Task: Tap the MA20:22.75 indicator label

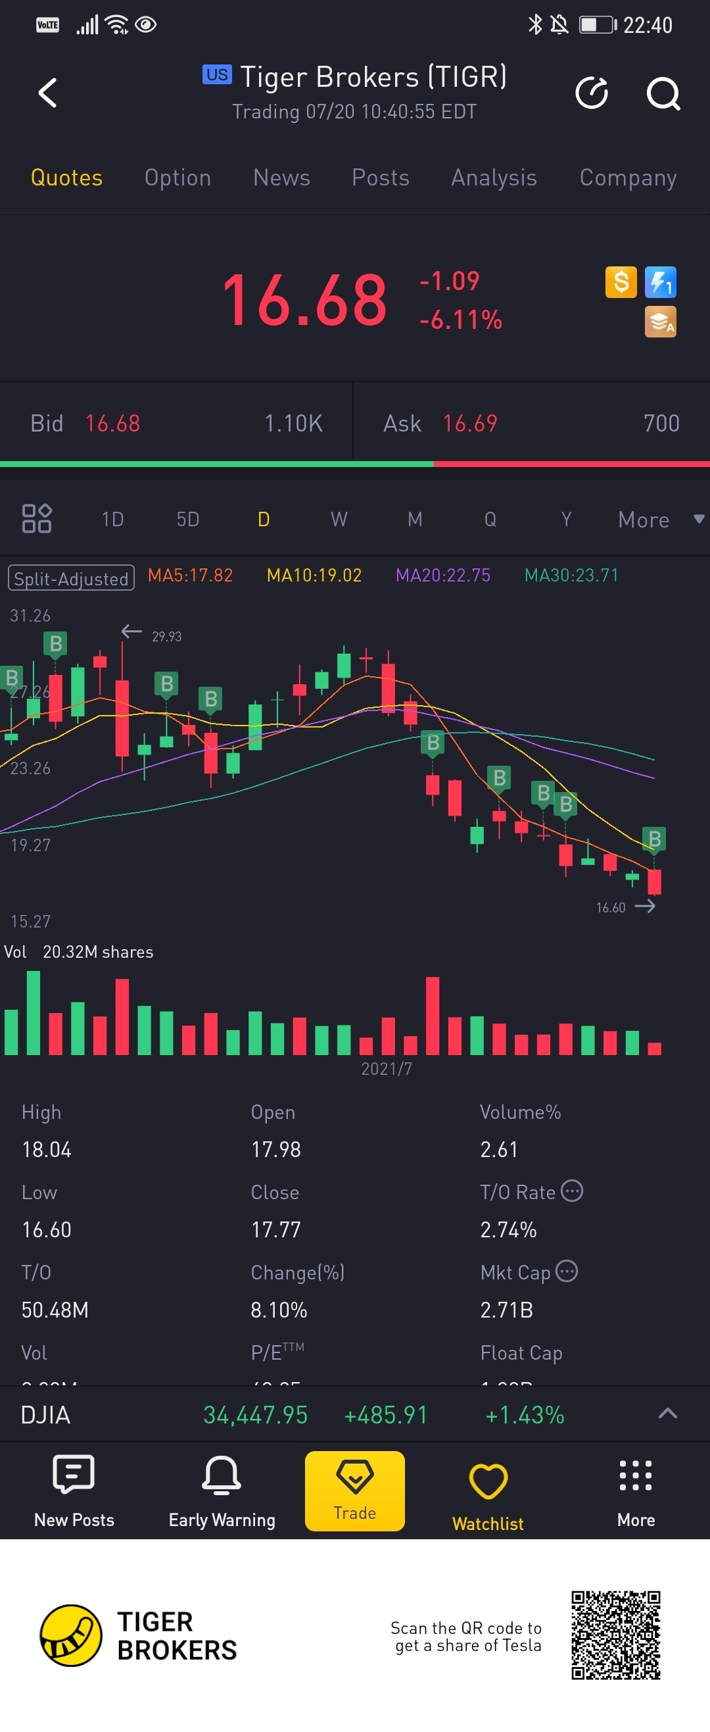Action: point(442,576)
